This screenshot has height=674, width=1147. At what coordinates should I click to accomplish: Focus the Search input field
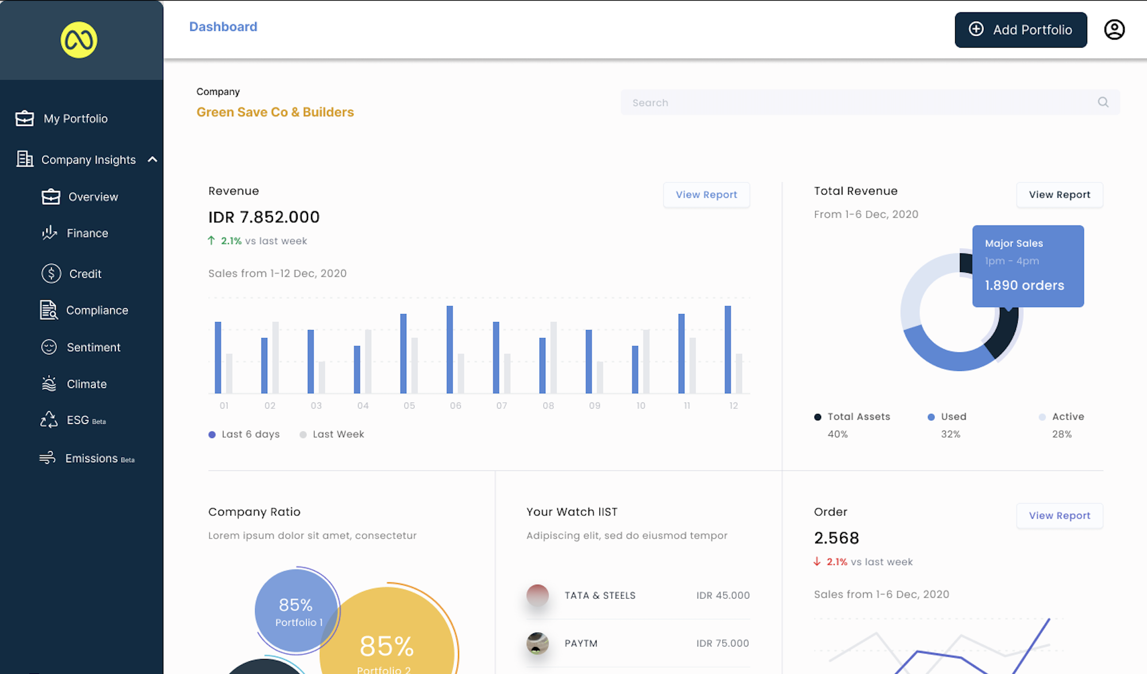[x=870, y=102]
